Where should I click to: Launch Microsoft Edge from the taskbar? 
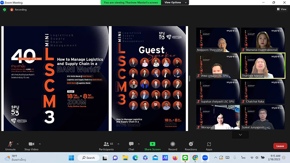tap(135, 158)
